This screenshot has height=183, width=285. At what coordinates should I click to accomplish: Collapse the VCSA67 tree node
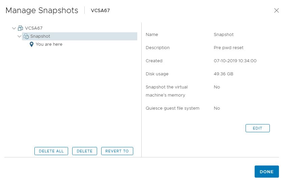click(14, 28)
